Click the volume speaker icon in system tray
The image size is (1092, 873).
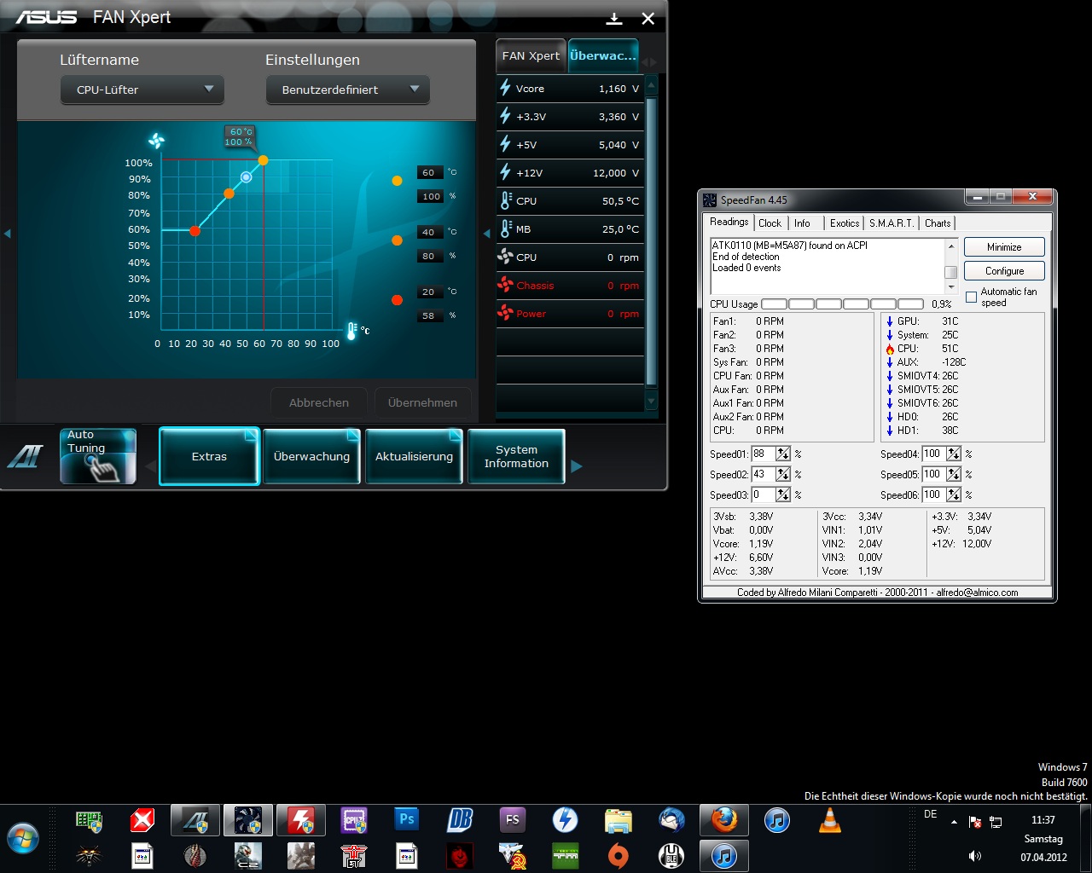[975, 856]
